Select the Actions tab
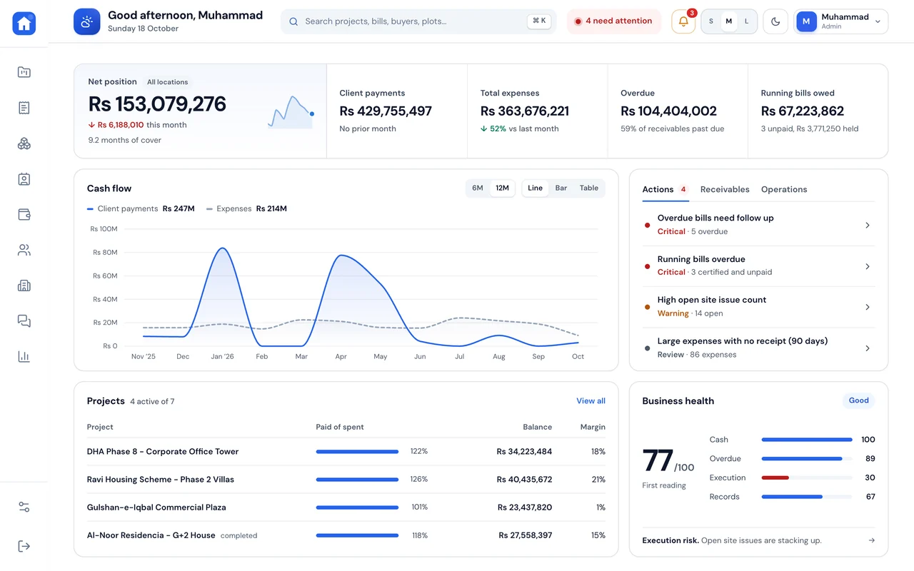Image resolution: width=914 pixels, height=571 pixels. point(665,189)
